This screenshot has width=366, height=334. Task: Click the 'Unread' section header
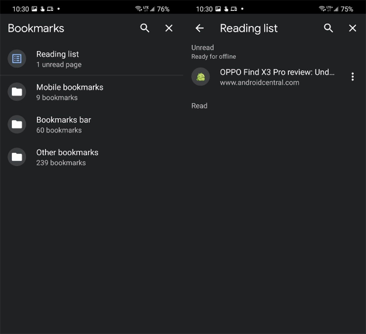coord(203,48)
